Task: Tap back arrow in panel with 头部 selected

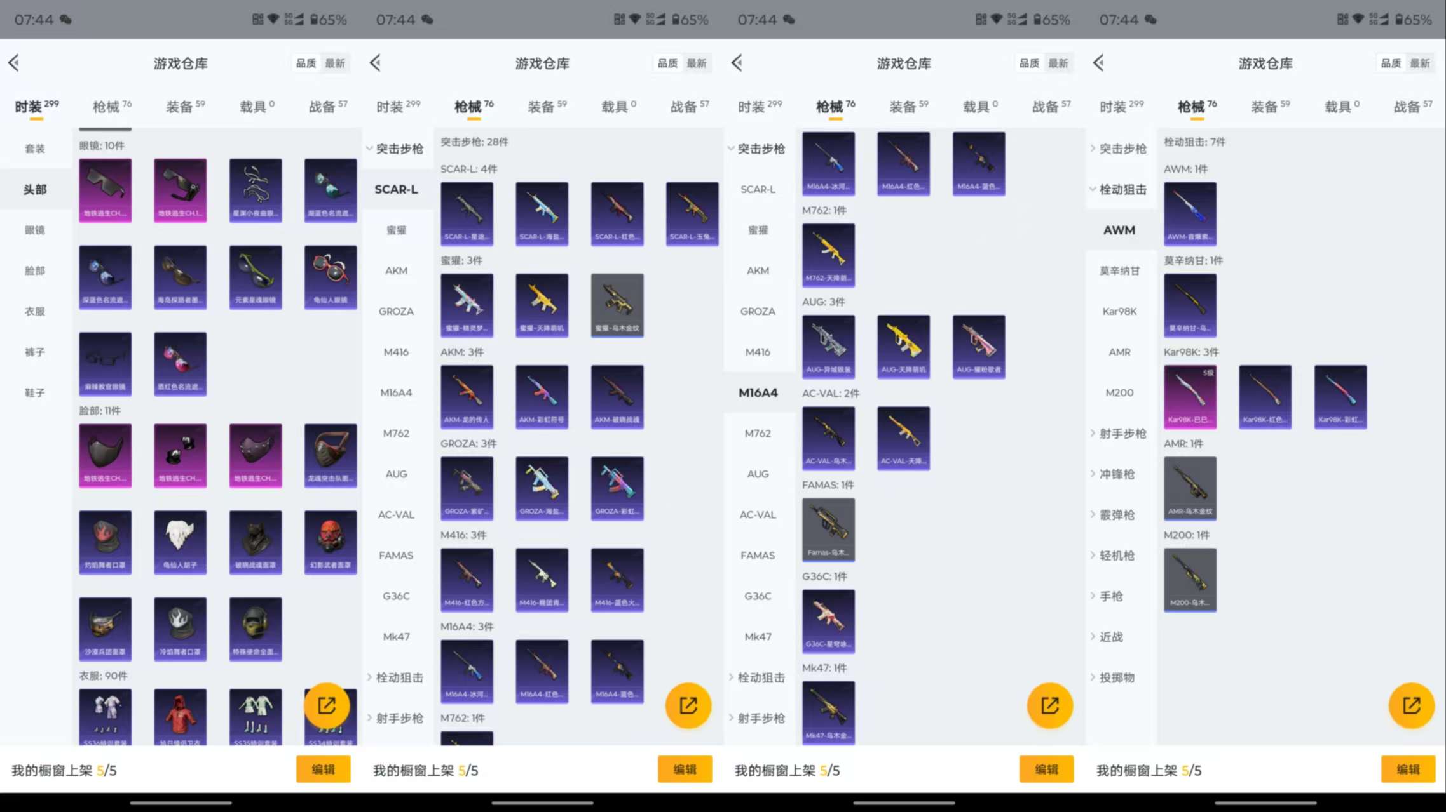Action: 14,63
